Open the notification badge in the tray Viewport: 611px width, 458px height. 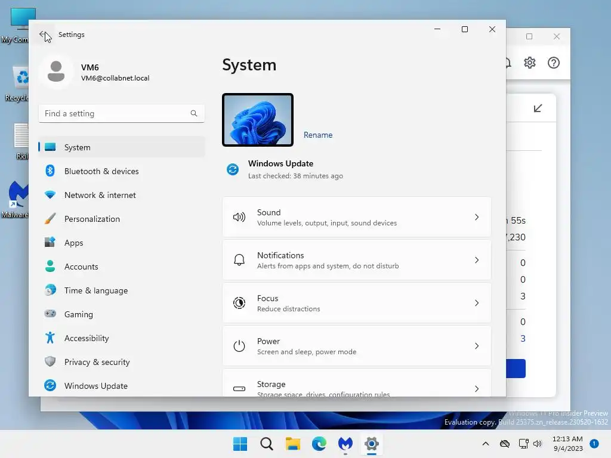(x=594, y=444)
